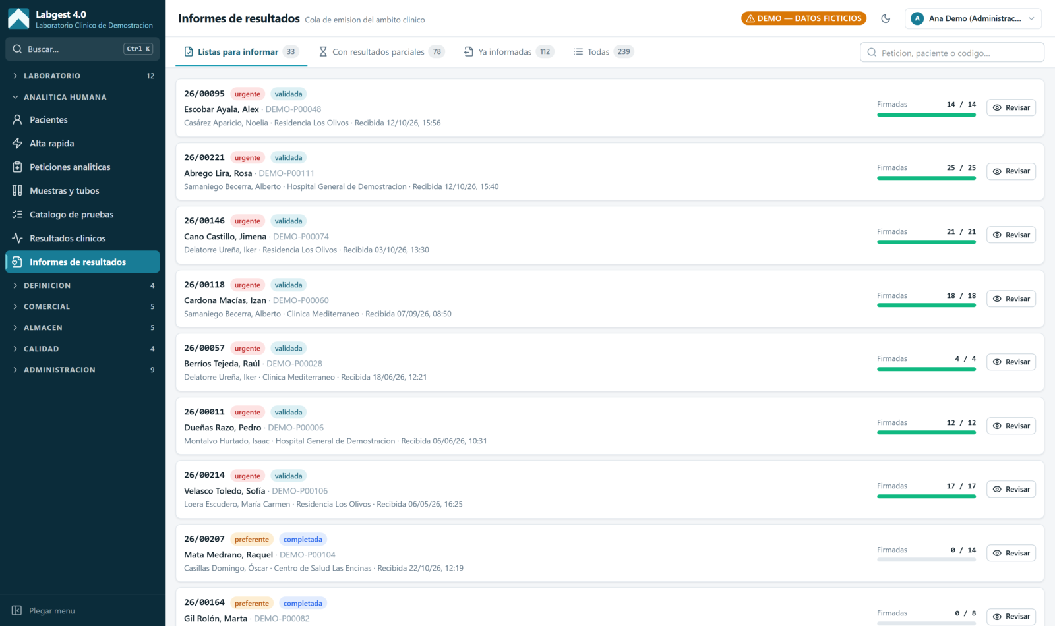Click completada badge on request 26/00164
Viewport: 1055px width, 626px height.
pos(303,603)
